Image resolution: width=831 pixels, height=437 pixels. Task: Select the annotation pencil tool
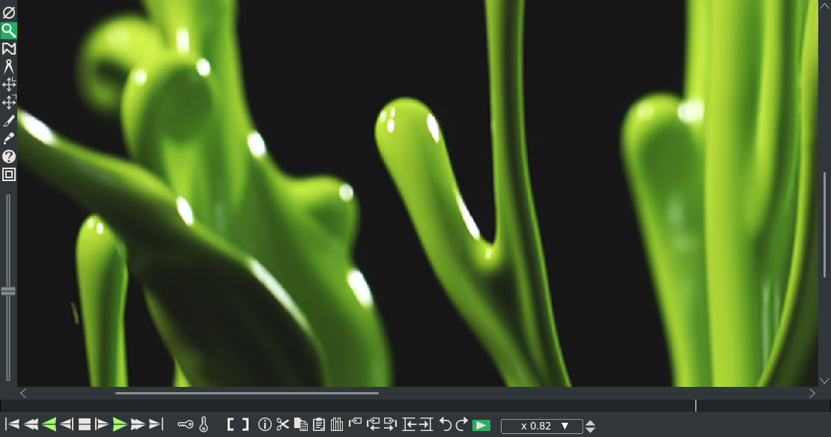9,120
